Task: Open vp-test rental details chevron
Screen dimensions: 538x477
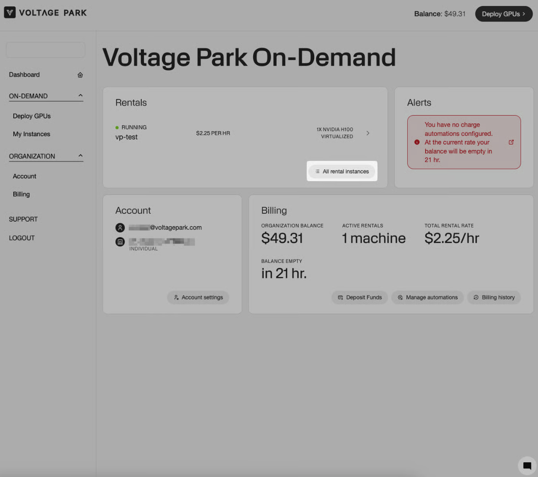Action: 368,133
